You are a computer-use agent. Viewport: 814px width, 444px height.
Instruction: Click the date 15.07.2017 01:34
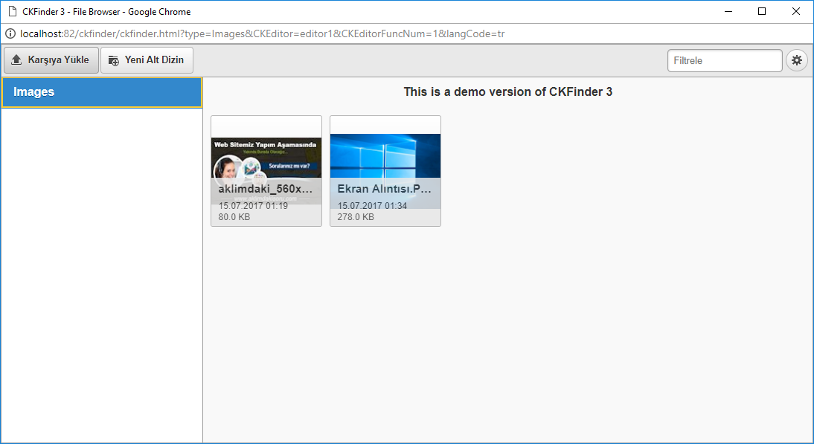point(372,206)
